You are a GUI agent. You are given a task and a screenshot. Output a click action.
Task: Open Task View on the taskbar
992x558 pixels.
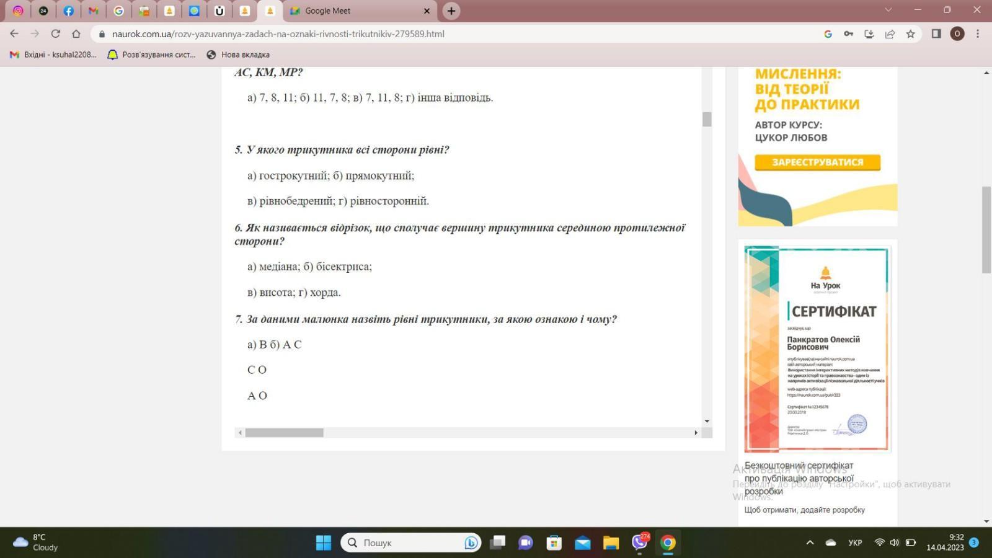pyautogui.click(x=497, y=542)
